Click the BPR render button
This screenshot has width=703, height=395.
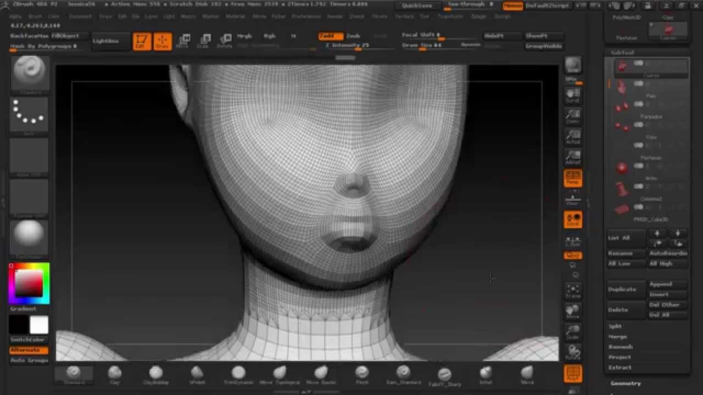573,65
